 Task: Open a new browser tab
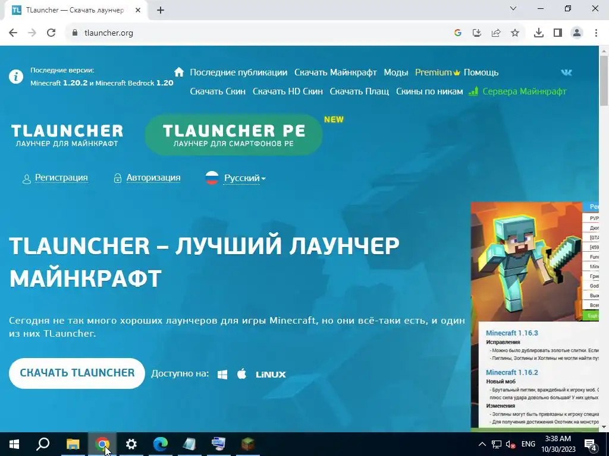pos(161,10)
